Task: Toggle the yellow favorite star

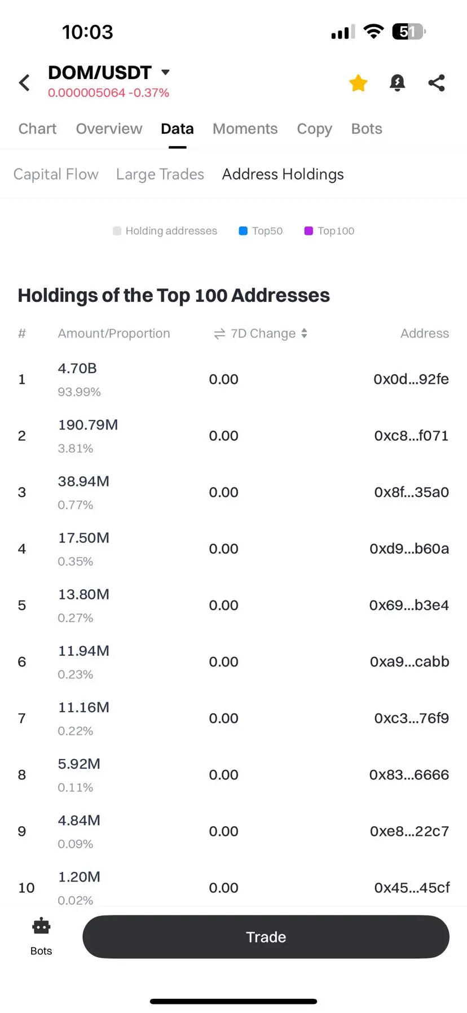Action: click(358, 83)
